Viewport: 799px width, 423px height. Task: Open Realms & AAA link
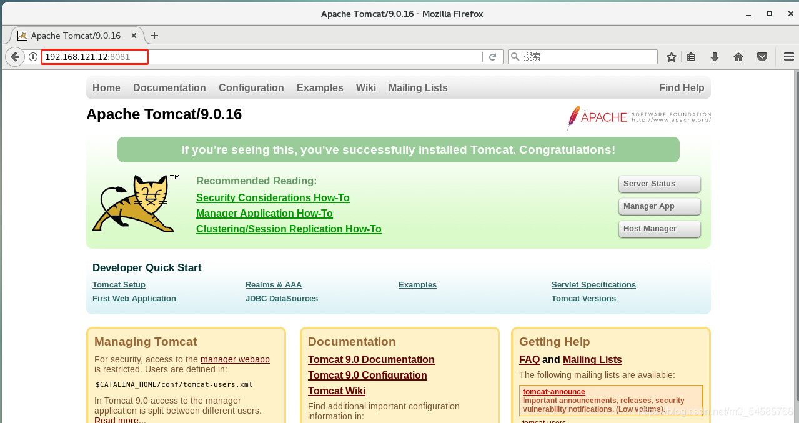coord(274,285)
